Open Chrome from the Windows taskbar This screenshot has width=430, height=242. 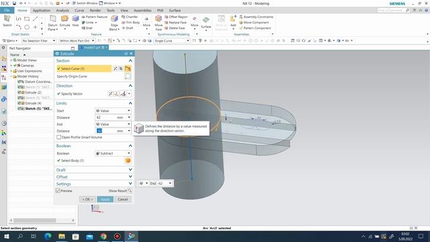click(x=103, y=236)
